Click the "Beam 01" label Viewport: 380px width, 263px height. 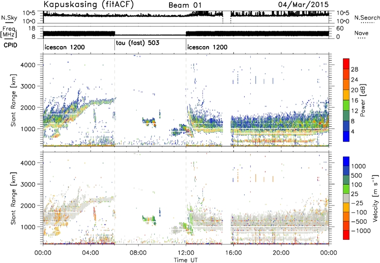coord(185,5)
